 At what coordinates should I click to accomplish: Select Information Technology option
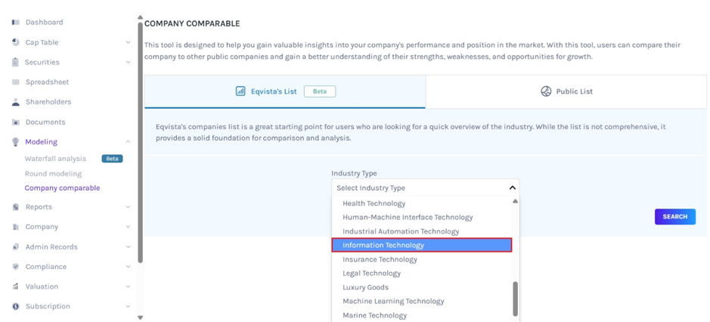(422, 245)
